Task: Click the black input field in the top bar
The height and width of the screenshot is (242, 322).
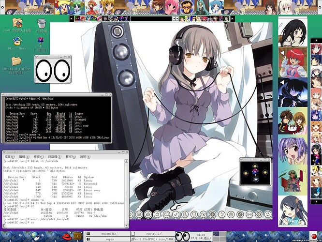Action: coord(151,19)
